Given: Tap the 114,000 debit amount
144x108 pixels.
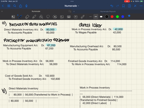Looking at the screenshot, I should coord(115,61).
